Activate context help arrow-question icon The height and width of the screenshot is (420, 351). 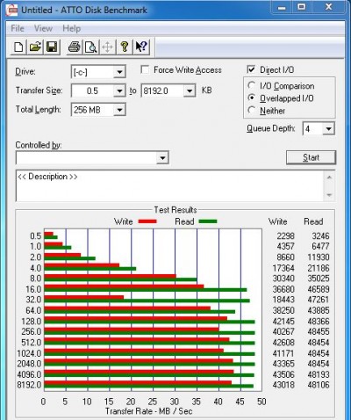point(141,47)
